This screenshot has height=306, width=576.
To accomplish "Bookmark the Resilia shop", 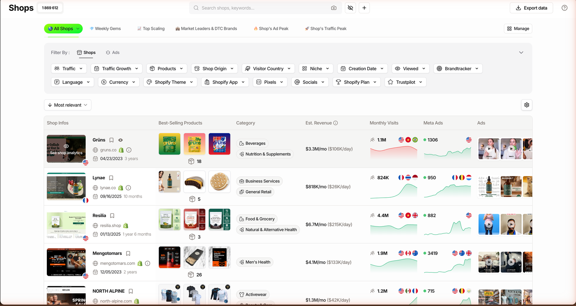I will 112,216.
